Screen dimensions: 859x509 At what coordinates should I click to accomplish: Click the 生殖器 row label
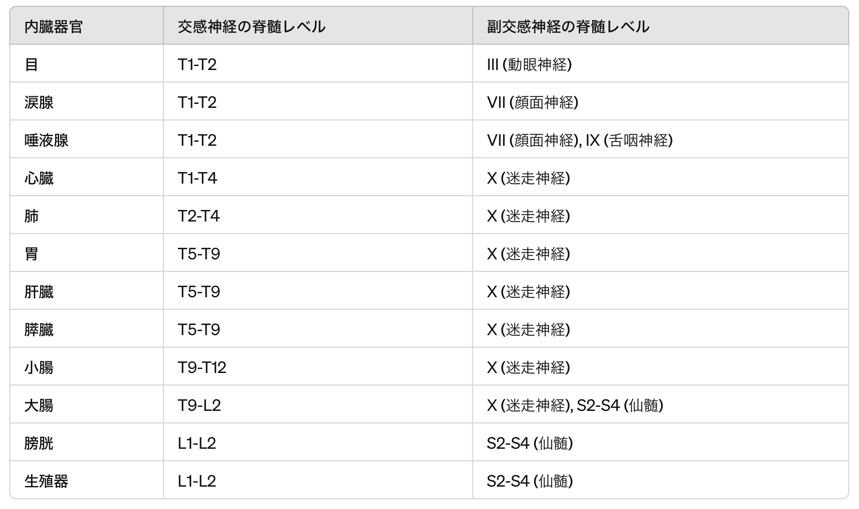point(46,481)
